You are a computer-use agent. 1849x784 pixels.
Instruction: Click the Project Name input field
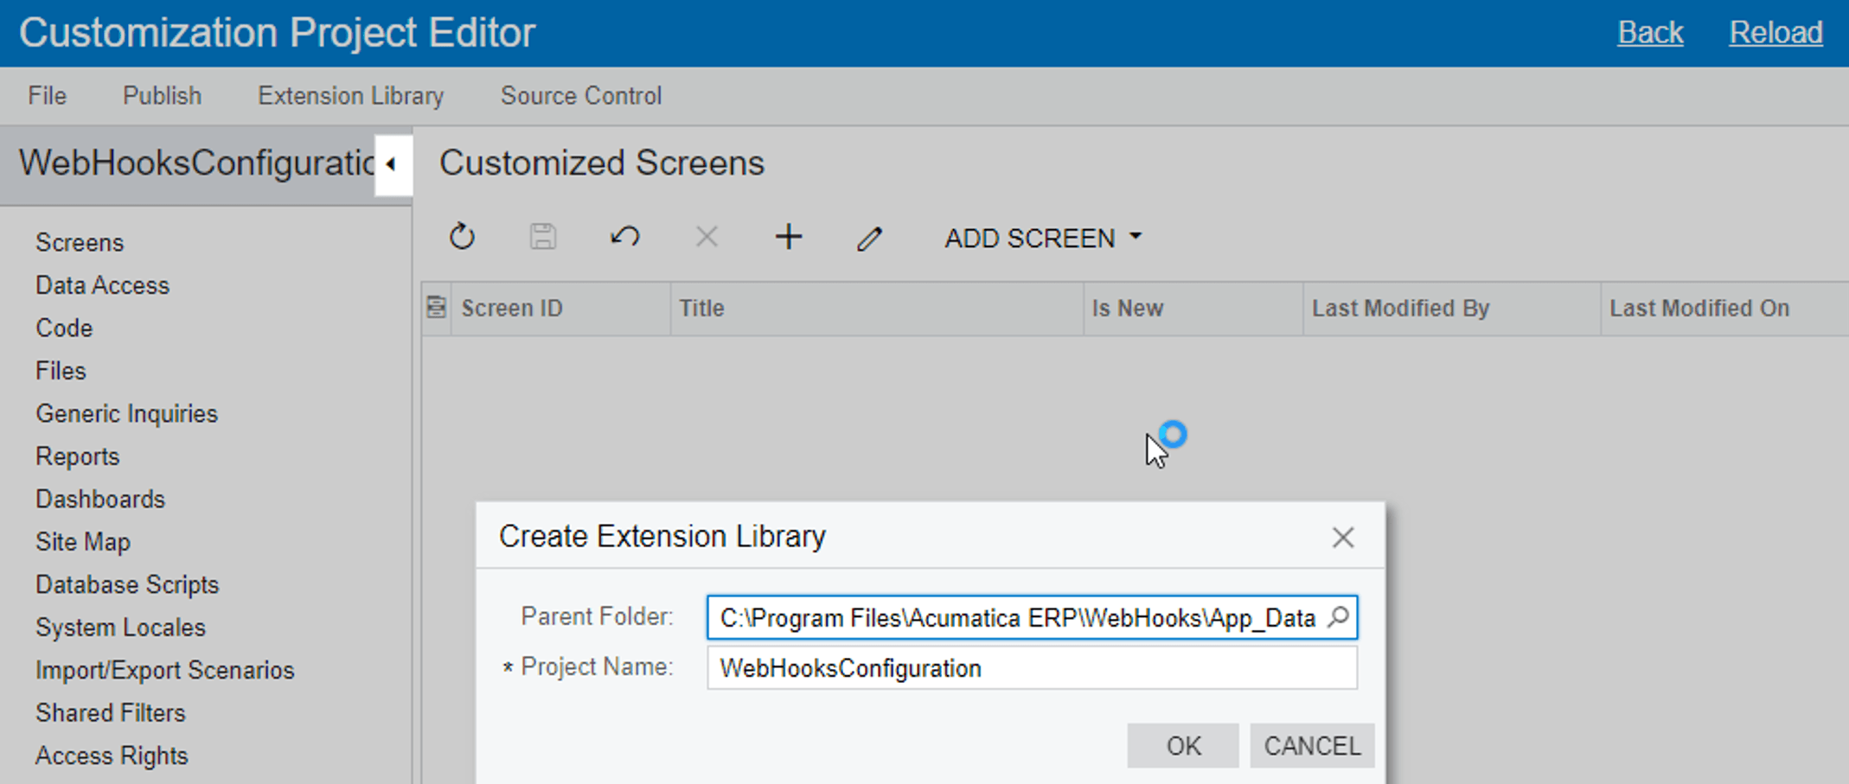(x=1032, y=668)
